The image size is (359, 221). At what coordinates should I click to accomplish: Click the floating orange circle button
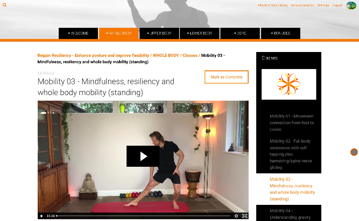point(354,152)
